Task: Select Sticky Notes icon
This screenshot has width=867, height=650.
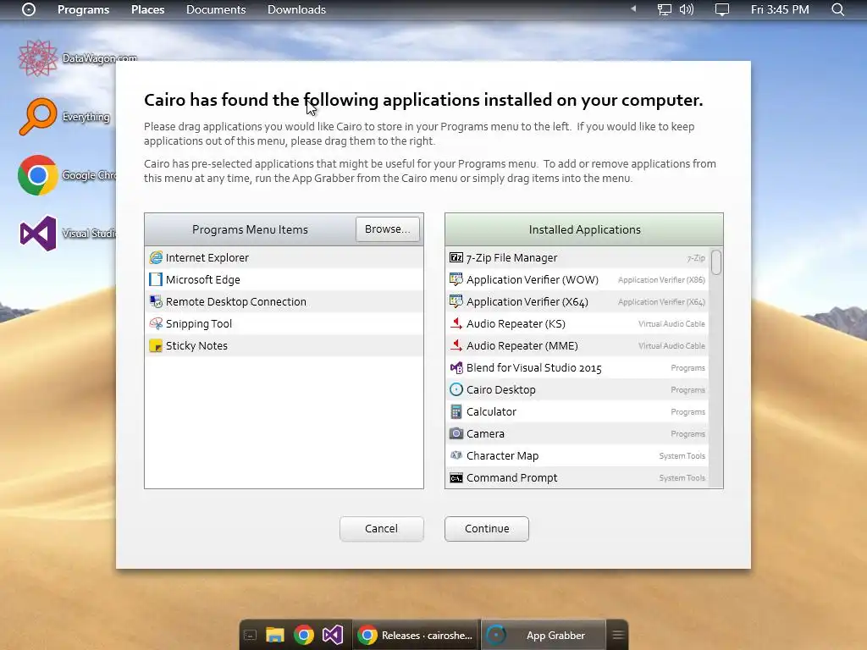Action: click(156, 346)
